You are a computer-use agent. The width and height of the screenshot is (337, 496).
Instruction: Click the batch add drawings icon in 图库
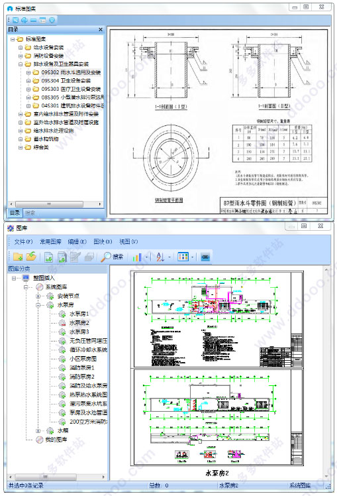coord(62,257)
